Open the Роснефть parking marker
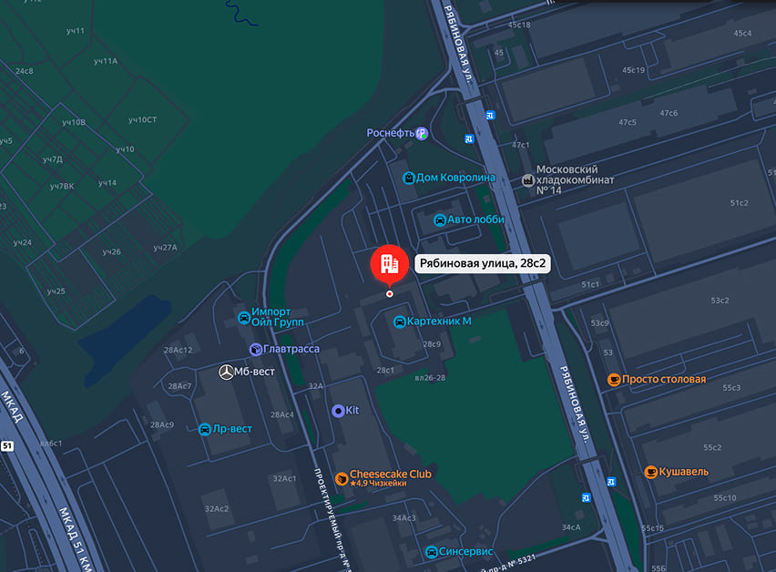Image resolution: width=776 pixels, height=572 pixels. point(422,133)
